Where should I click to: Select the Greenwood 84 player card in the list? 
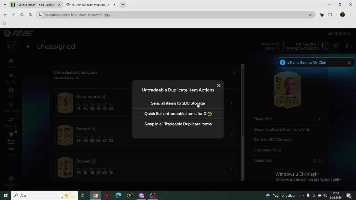click(x=65, y=103)
